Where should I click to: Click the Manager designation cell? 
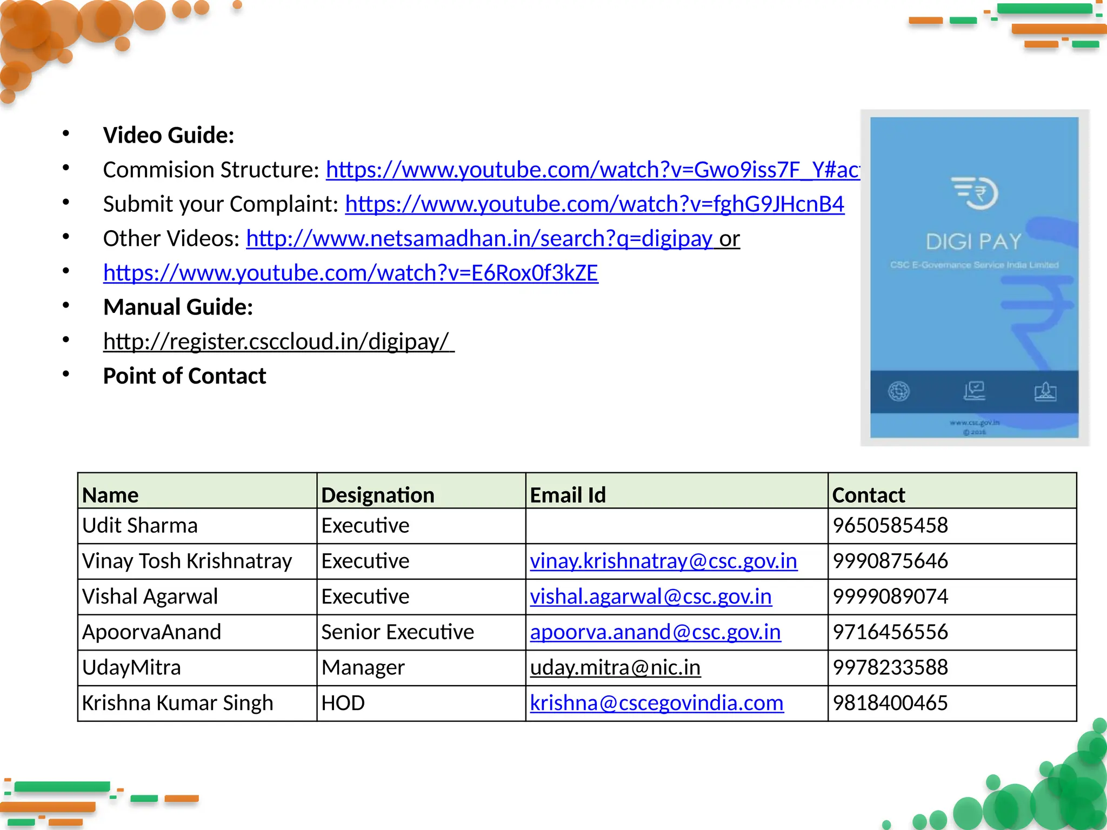tap(421, 668)
